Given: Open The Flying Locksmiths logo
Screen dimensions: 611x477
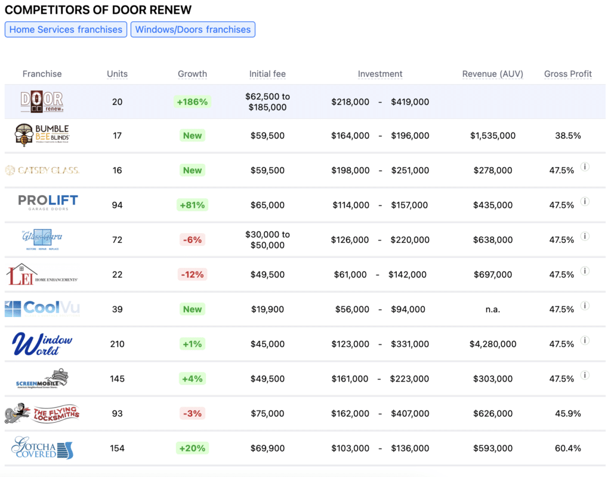Looking at the screenshot, I should coord(42,414).
